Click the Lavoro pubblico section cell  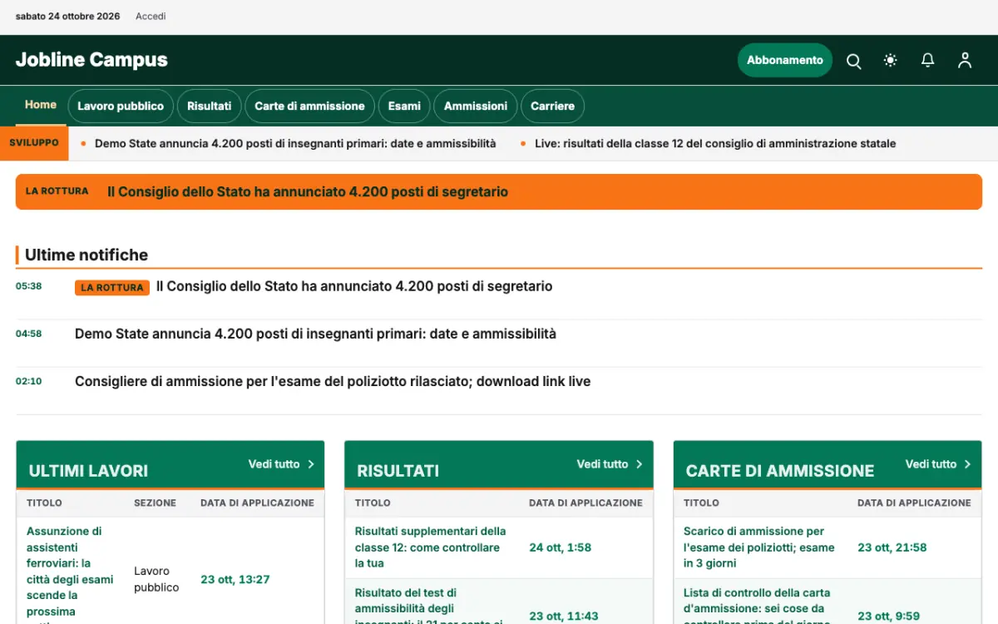(156, 579)
